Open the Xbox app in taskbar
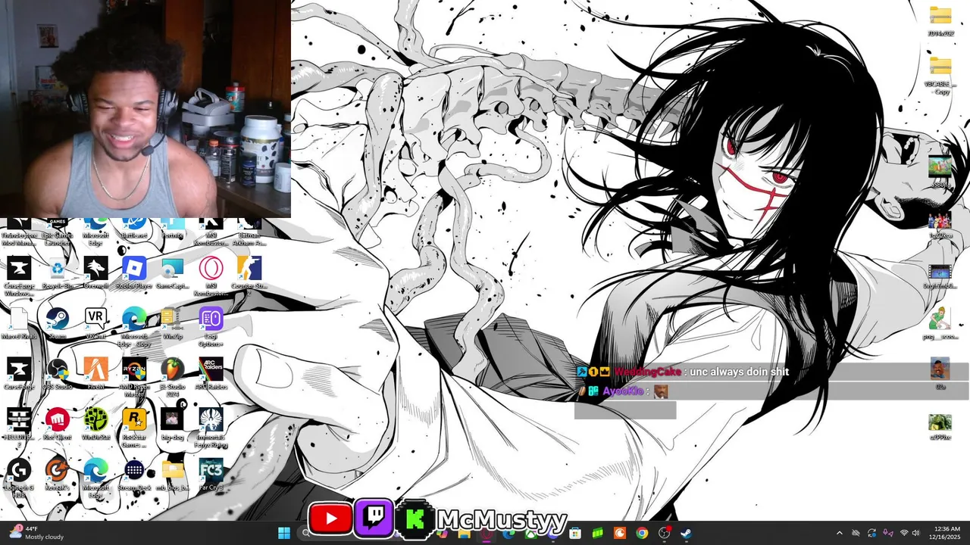This screenshot has height=545, width=970. point(530,533)
